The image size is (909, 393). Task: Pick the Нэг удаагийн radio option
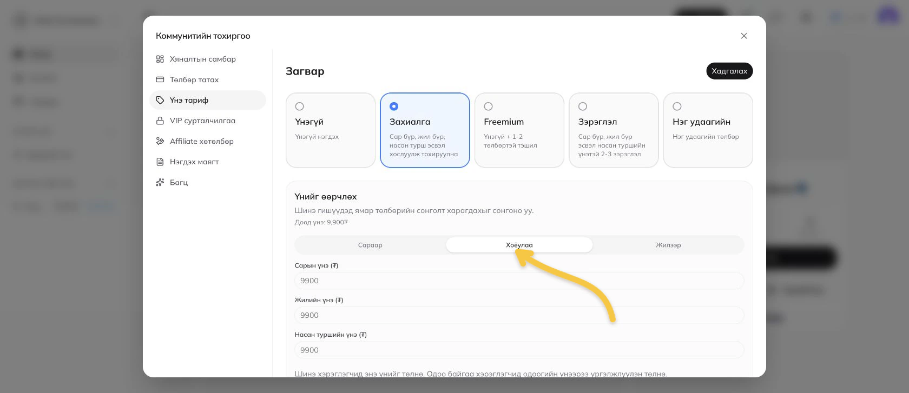pos(677,106)
